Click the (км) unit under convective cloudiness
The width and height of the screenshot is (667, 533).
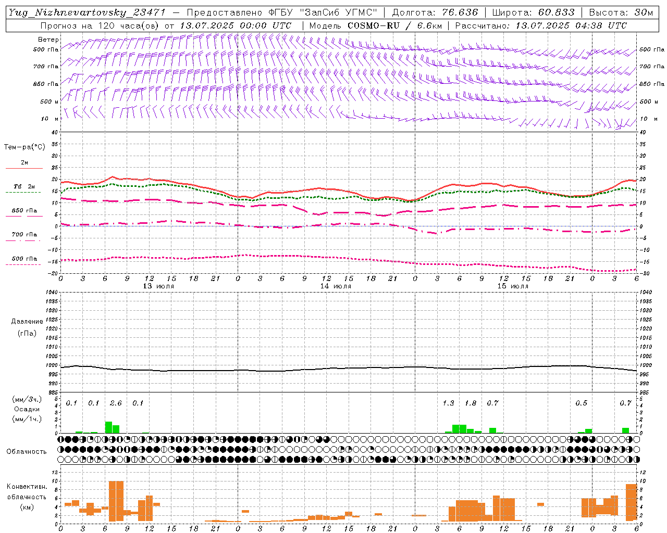click(27, 507)
